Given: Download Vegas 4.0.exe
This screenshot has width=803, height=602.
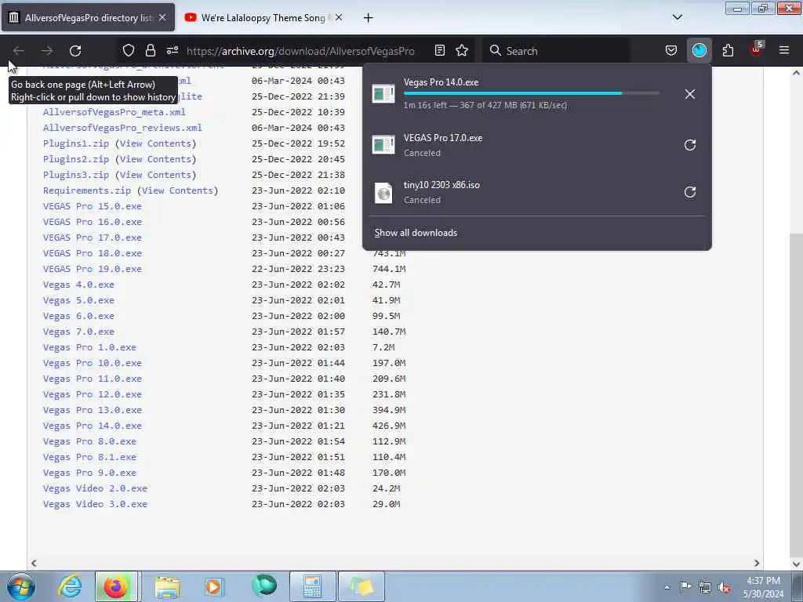Looking at the screenshot, I should click(78, 285).
